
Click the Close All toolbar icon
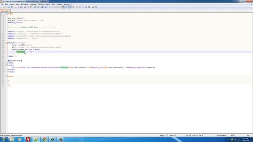(x=18, y=7)
